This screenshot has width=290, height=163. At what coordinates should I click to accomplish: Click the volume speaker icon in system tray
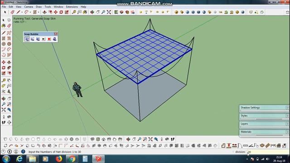[267, 159]
